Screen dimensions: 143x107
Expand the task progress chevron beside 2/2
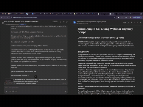click(x=66, y=84)
